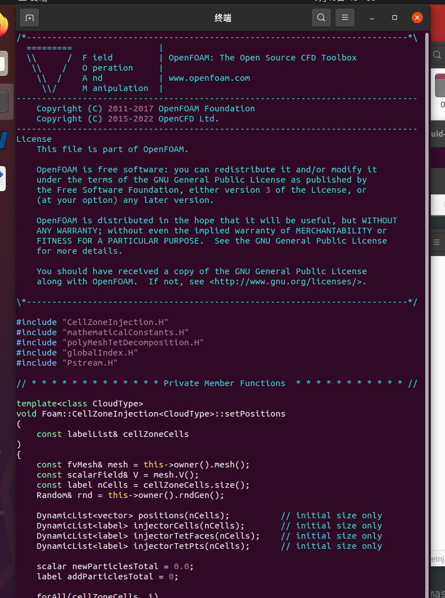Image resolution: width=445 pixels, height=598 pixels.
Task: Click injectorTetFaces(nCells) line
Action: [x=148, y=536]
